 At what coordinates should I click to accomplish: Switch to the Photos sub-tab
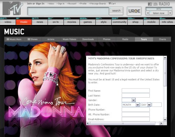point(107,39)
